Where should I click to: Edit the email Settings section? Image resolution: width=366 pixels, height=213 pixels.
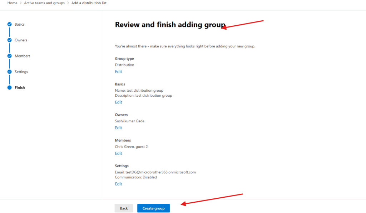pos(118,184)
